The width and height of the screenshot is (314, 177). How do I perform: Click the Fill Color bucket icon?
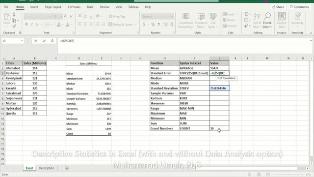coord(58,25)
